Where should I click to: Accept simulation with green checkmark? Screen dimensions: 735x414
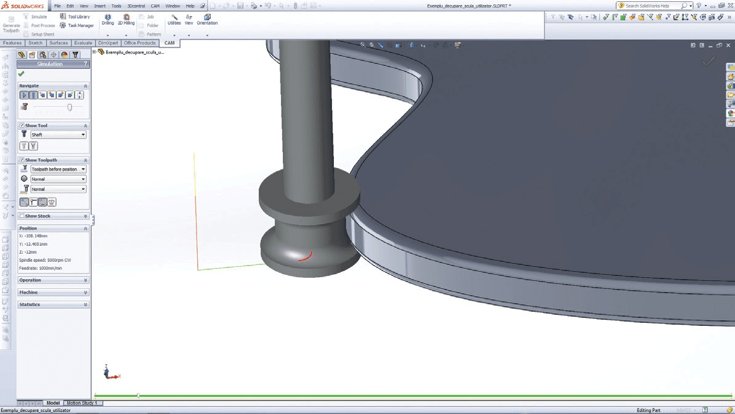click(x=21, y=73)
